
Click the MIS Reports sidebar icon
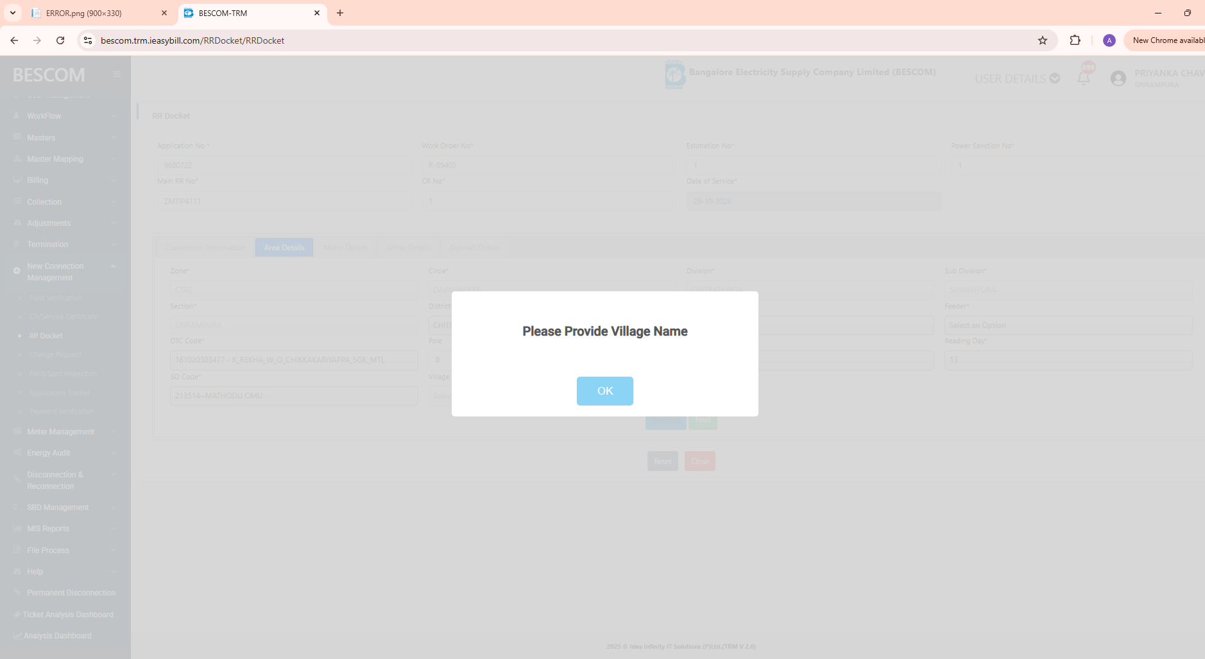(17, 529)
